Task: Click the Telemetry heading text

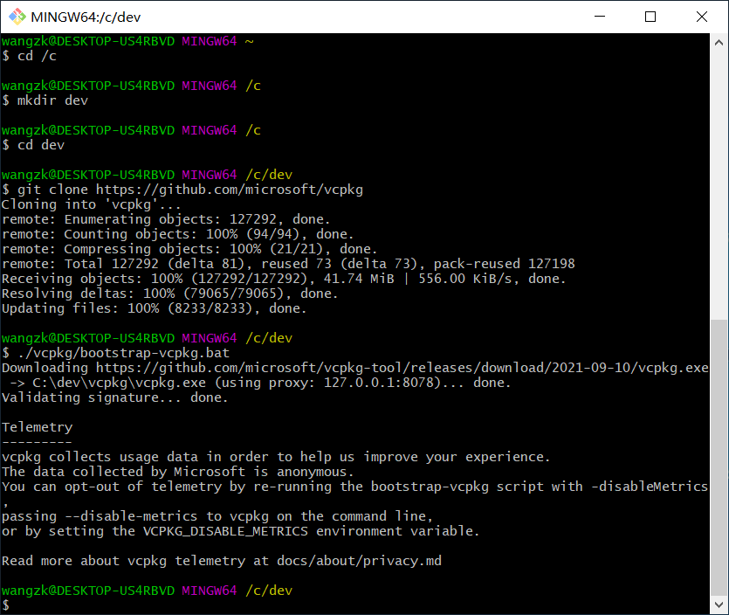Action: point(37,426)
